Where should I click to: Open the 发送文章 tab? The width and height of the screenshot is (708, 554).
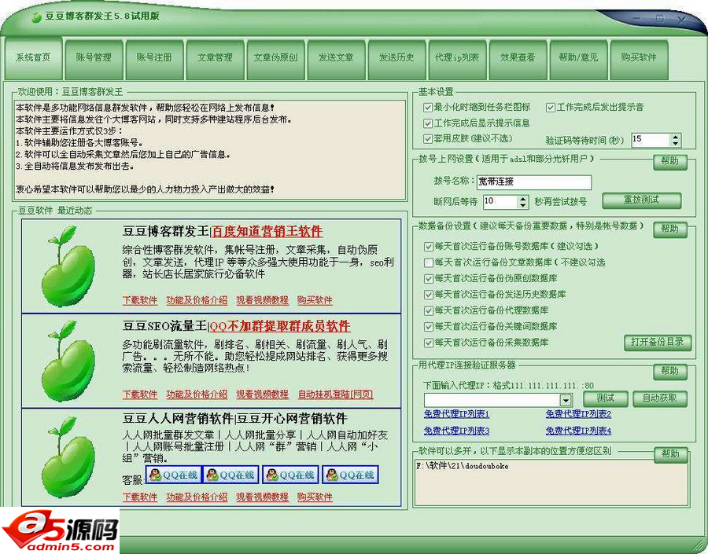click(336, 59)
